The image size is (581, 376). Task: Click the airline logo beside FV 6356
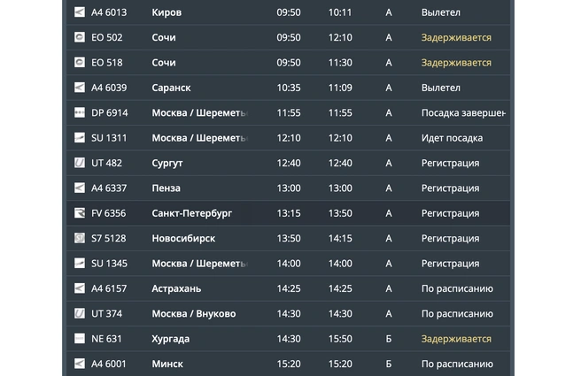point(80,213)
